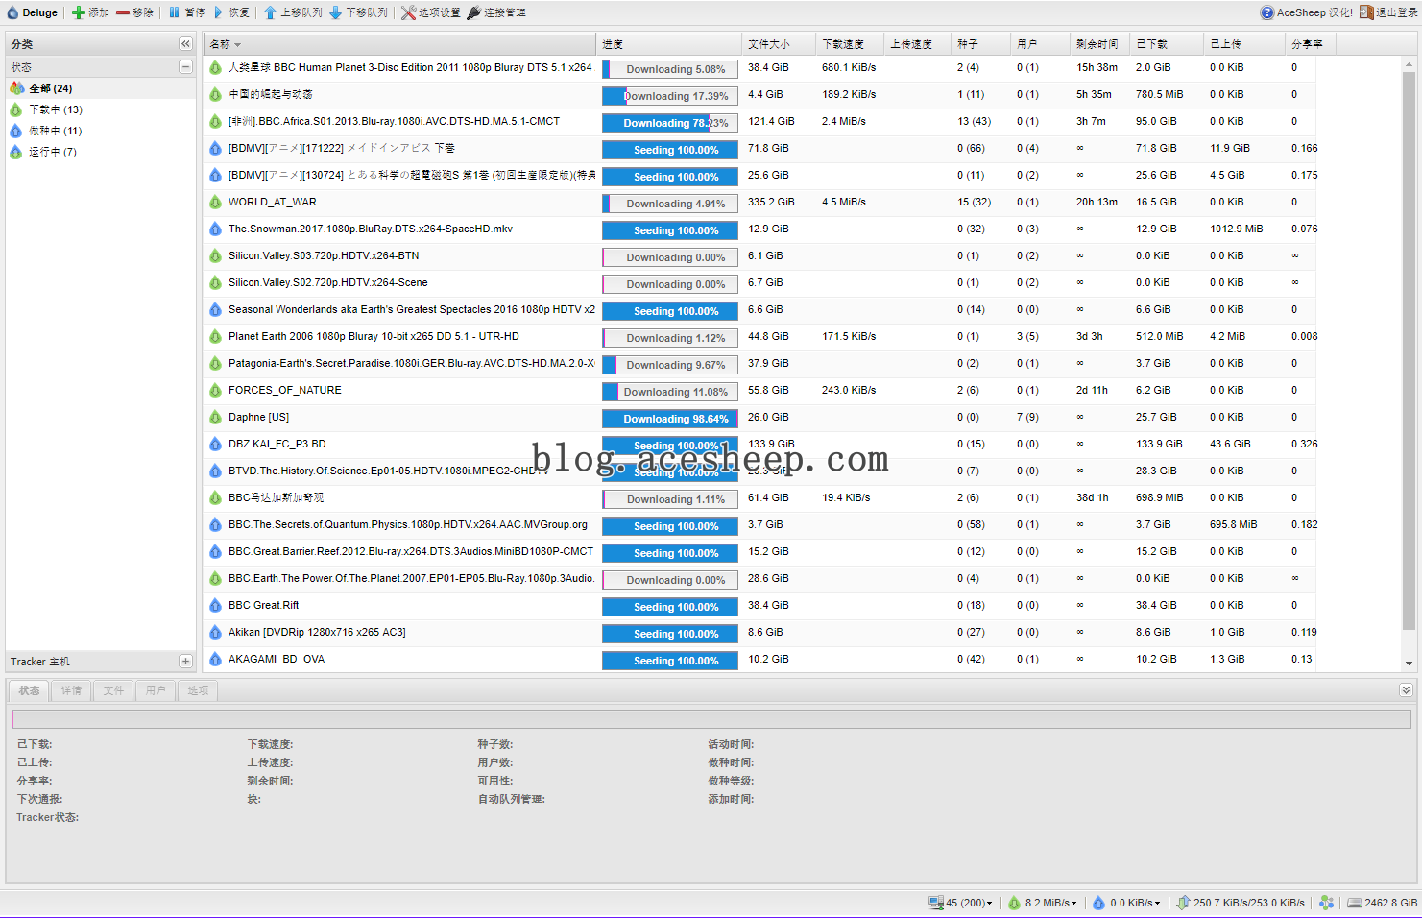Click the Downloading 17.39% progress bar

pos(670,96)
